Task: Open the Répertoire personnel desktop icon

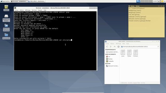Action: [x=6, y=27]
